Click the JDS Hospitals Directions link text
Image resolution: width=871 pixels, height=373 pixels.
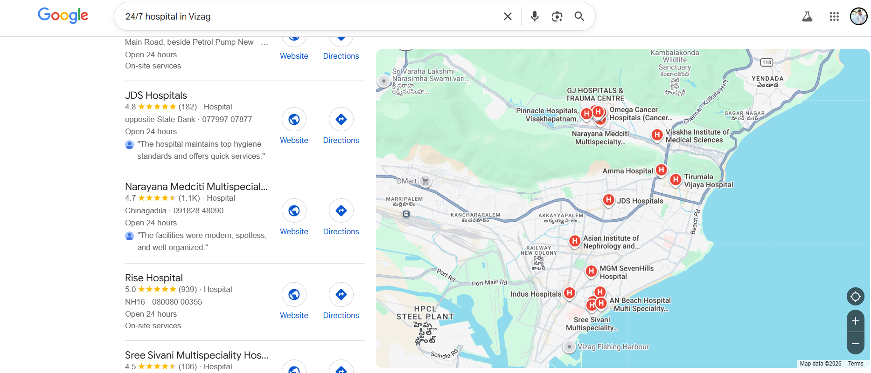[341, 140]
